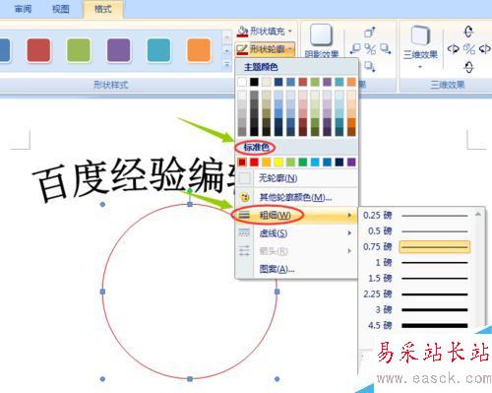
Task: Click the tilt down 3D rotation icon
Action: tap(468, 67)
